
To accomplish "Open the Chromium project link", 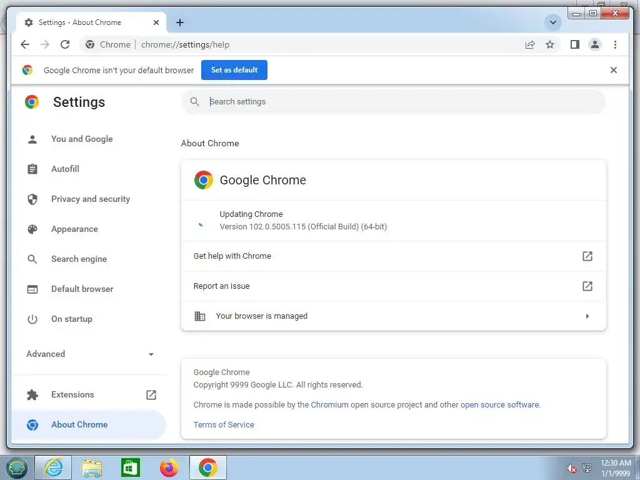I will (329, 405).
